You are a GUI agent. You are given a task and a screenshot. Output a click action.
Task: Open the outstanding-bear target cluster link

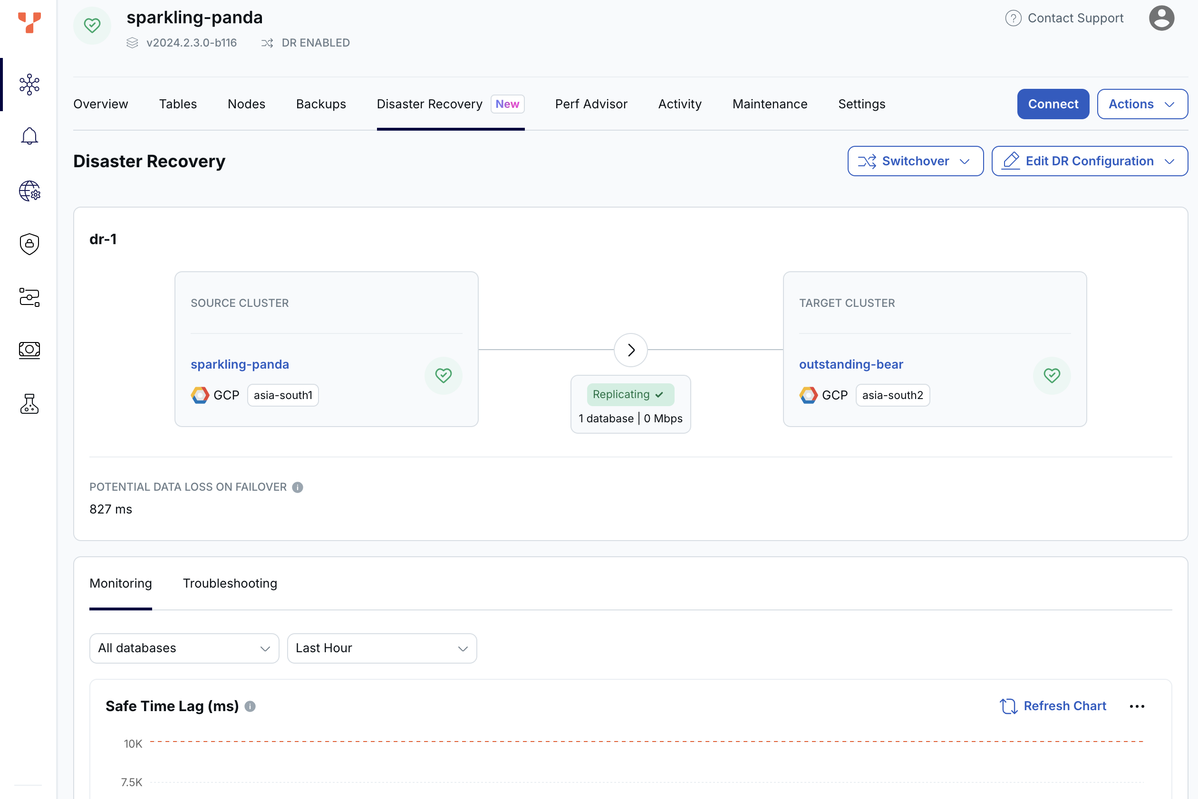[x=850, y=364]
